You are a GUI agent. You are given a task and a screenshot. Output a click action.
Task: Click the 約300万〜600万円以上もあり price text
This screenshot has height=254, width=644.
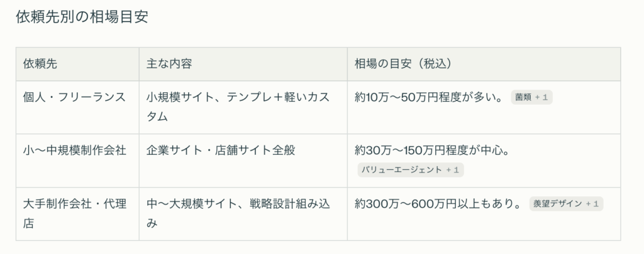[x=438, y=204]
